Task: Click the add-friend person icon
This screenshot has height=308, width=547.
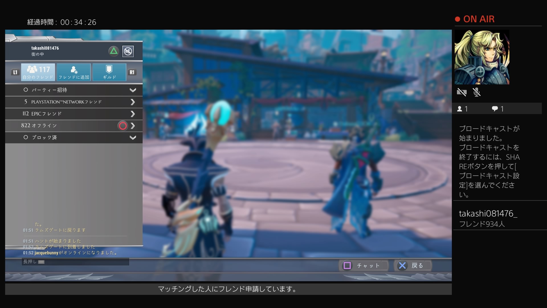Action: (74, 70)
